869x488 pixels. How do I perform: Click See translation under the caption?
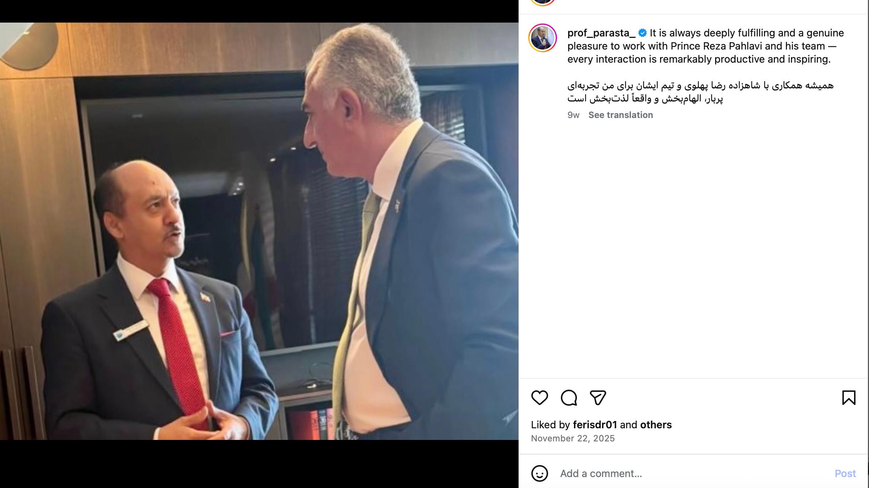(x=620, y=115)
